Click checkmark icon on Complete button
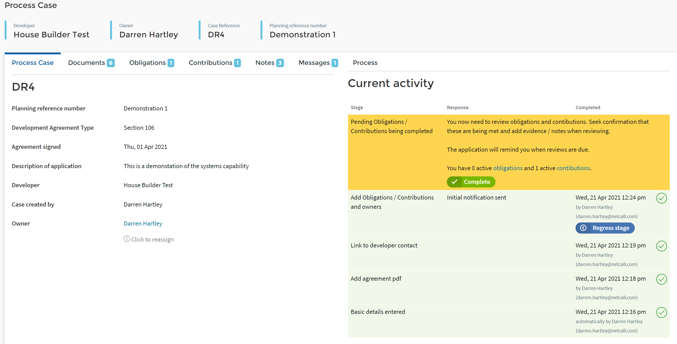The width and height of the screenshot is (677, 344). point(454,182)
